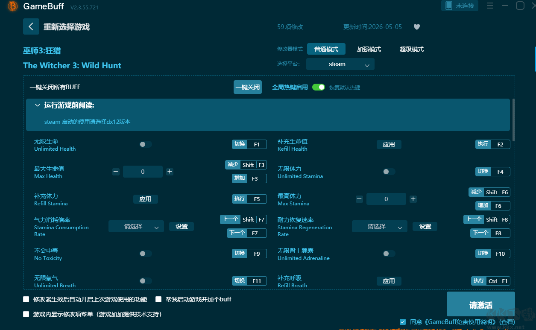
Task: Check show in-game cheat menu checkbox
Action: pos(26,314)
